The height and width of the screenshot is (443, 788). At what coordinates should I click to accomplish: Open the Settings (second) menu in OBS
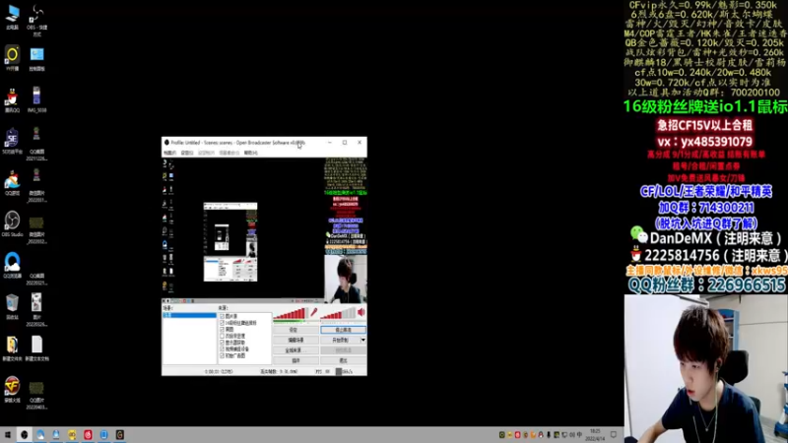click(187, 153)
